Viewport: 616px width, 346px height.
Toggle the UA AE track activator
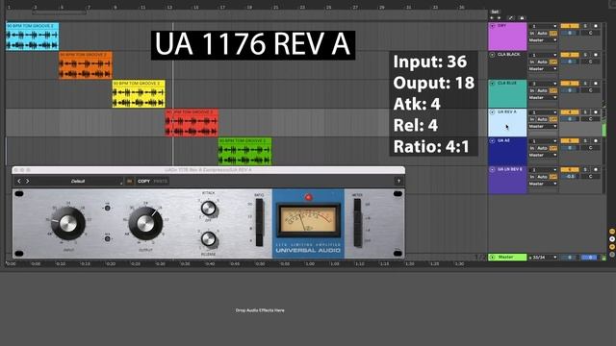coord(570,141)
